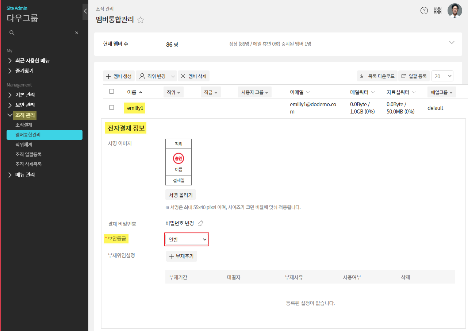Click the help question mark icon

pyautogui.click(x=424, y=11)
